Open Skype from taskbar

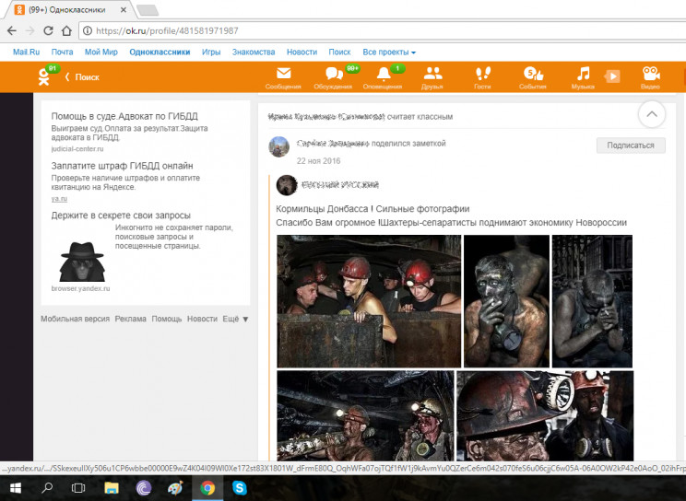pos(240,488)
